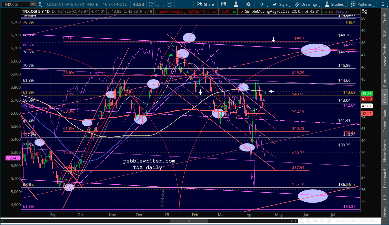Open the list options menu icon
The height and width of the screenshot is (225, 389).
pos(383,4)
